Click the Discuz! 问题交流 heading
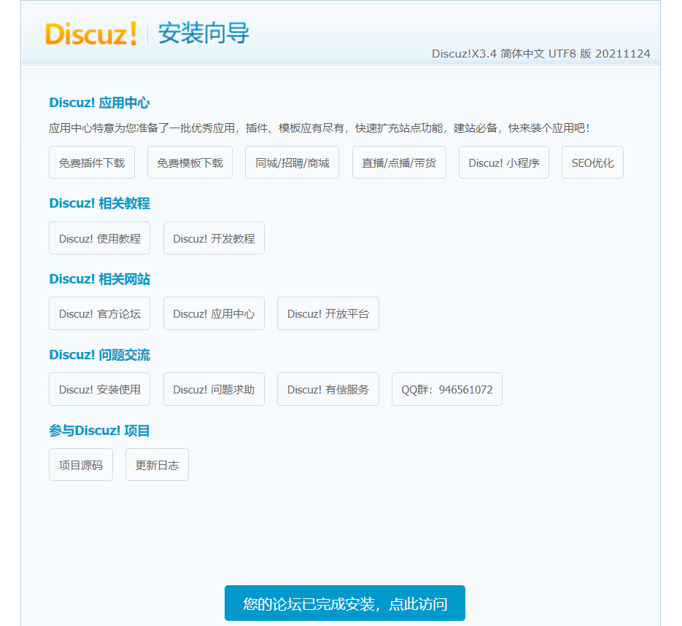The height and width of the screenshot is (626, 682). [100, 355]
